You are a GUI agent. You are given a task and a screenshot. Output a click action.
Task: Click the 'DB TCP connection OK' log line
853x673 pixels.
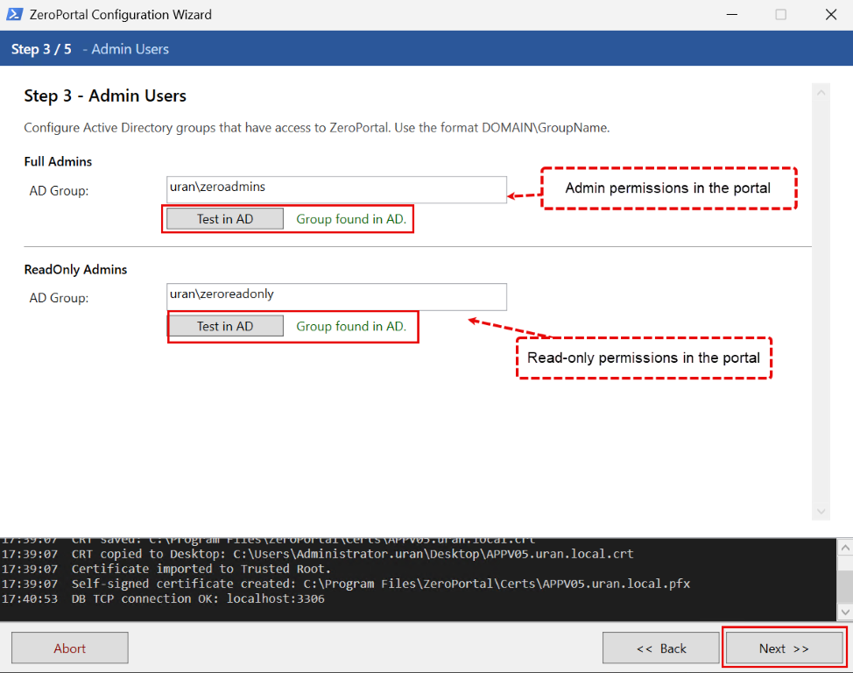click(x=163, y=599)
